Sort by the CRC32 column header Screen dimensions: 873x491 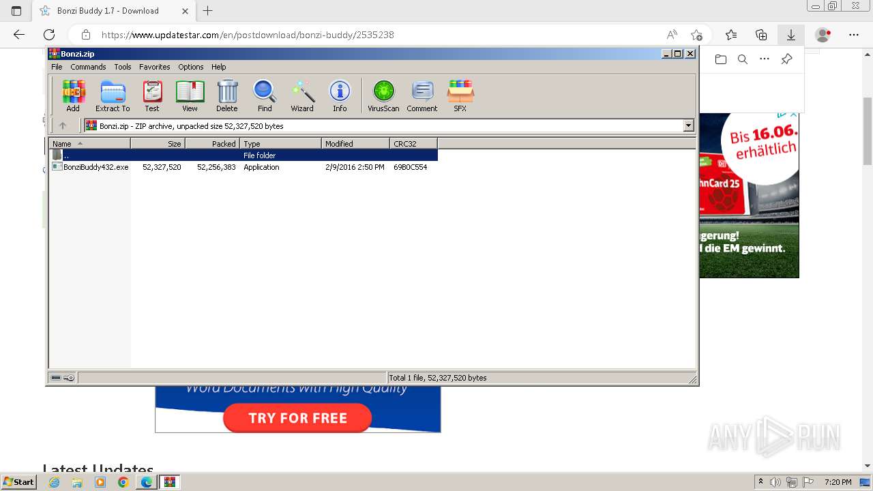[x=413, y=143]
